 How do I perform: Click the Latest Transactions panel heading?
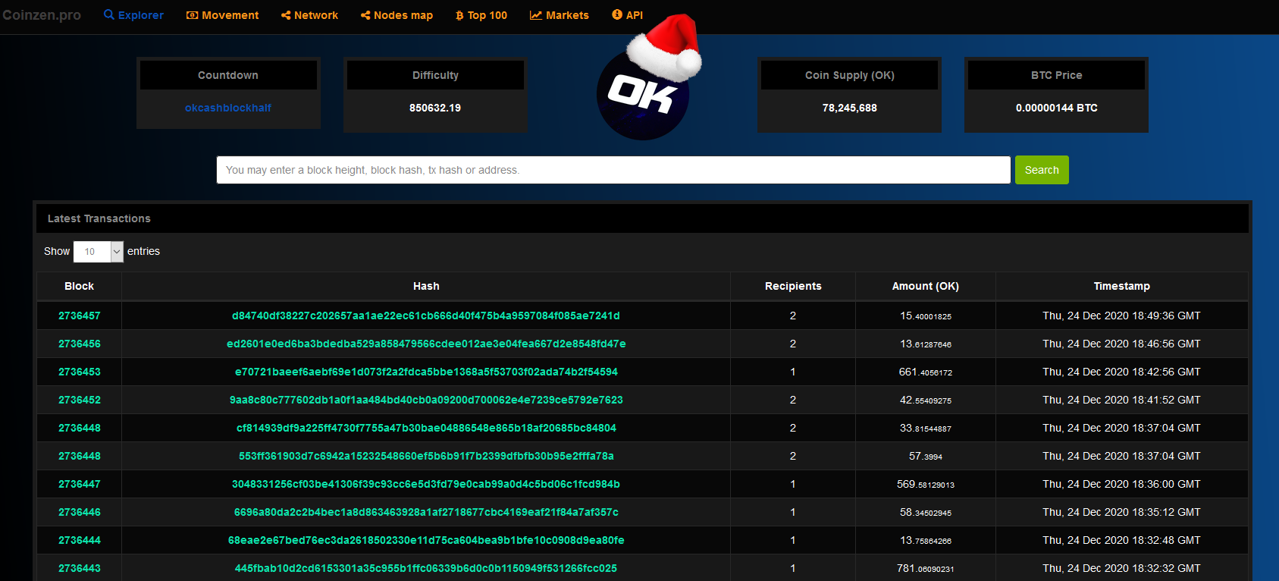click(x=99, y=218)
